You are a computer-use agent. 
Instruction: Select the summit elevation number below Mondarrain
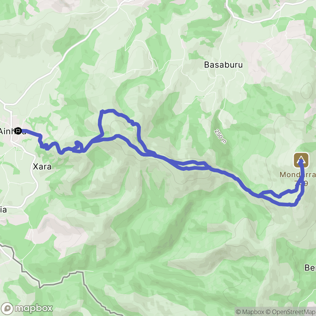[301, 183]
